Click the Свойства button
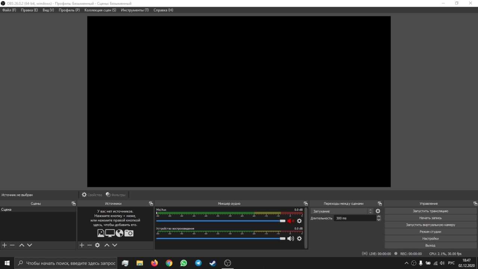Image resolution: width=478 pixels, height=269 pixels. [92, 195]
